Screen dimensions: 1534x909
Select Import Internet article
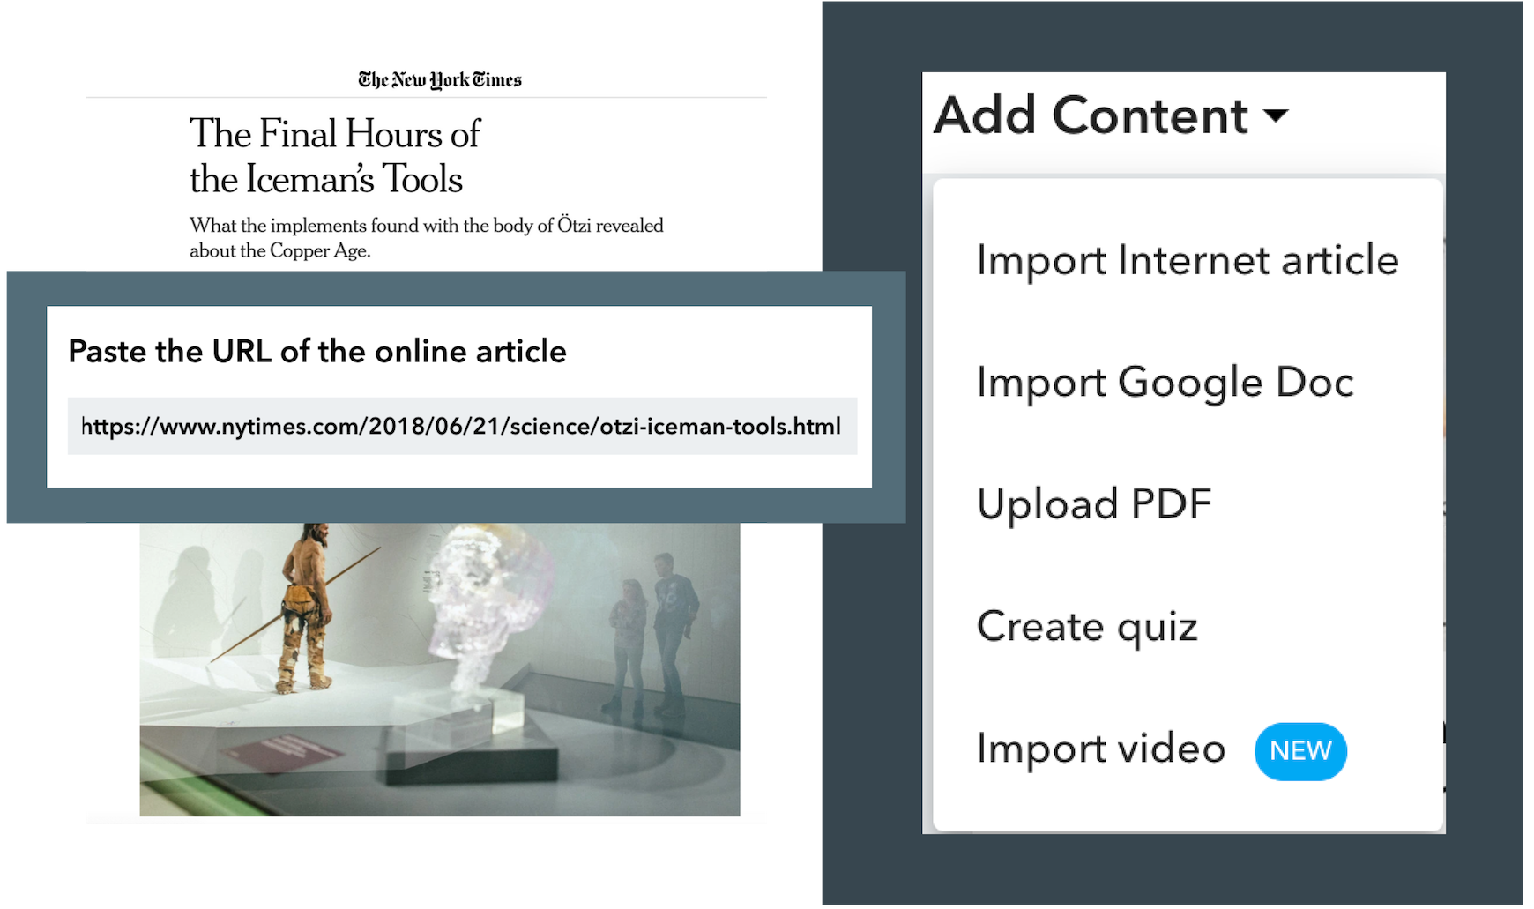(x=1187, y=260)
